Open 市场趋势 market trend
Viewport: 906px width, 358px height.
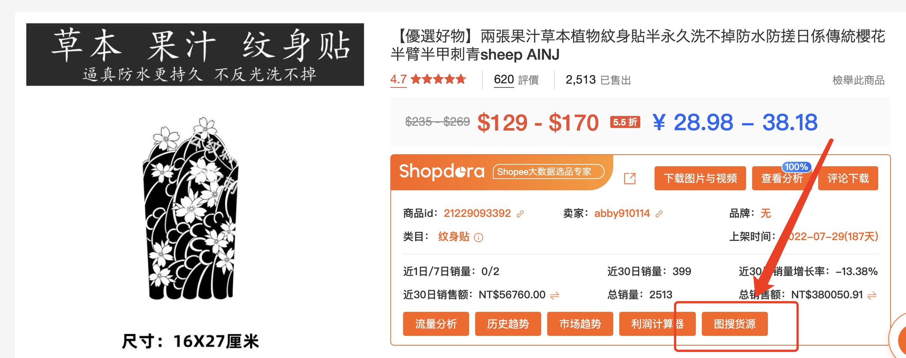tap(580, 324)
